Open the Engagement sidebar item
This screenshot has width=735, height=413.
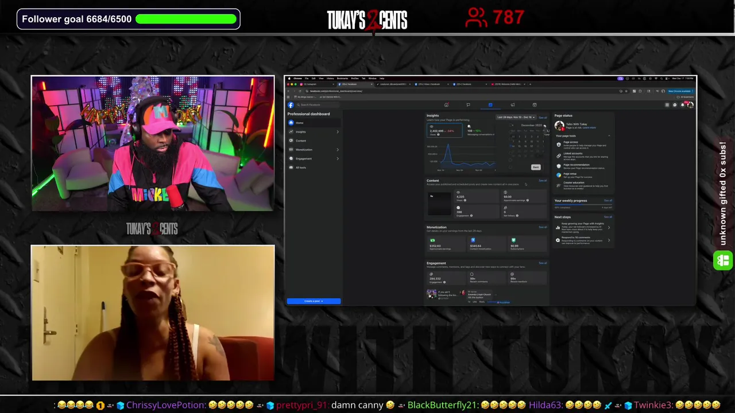point(314,158)
